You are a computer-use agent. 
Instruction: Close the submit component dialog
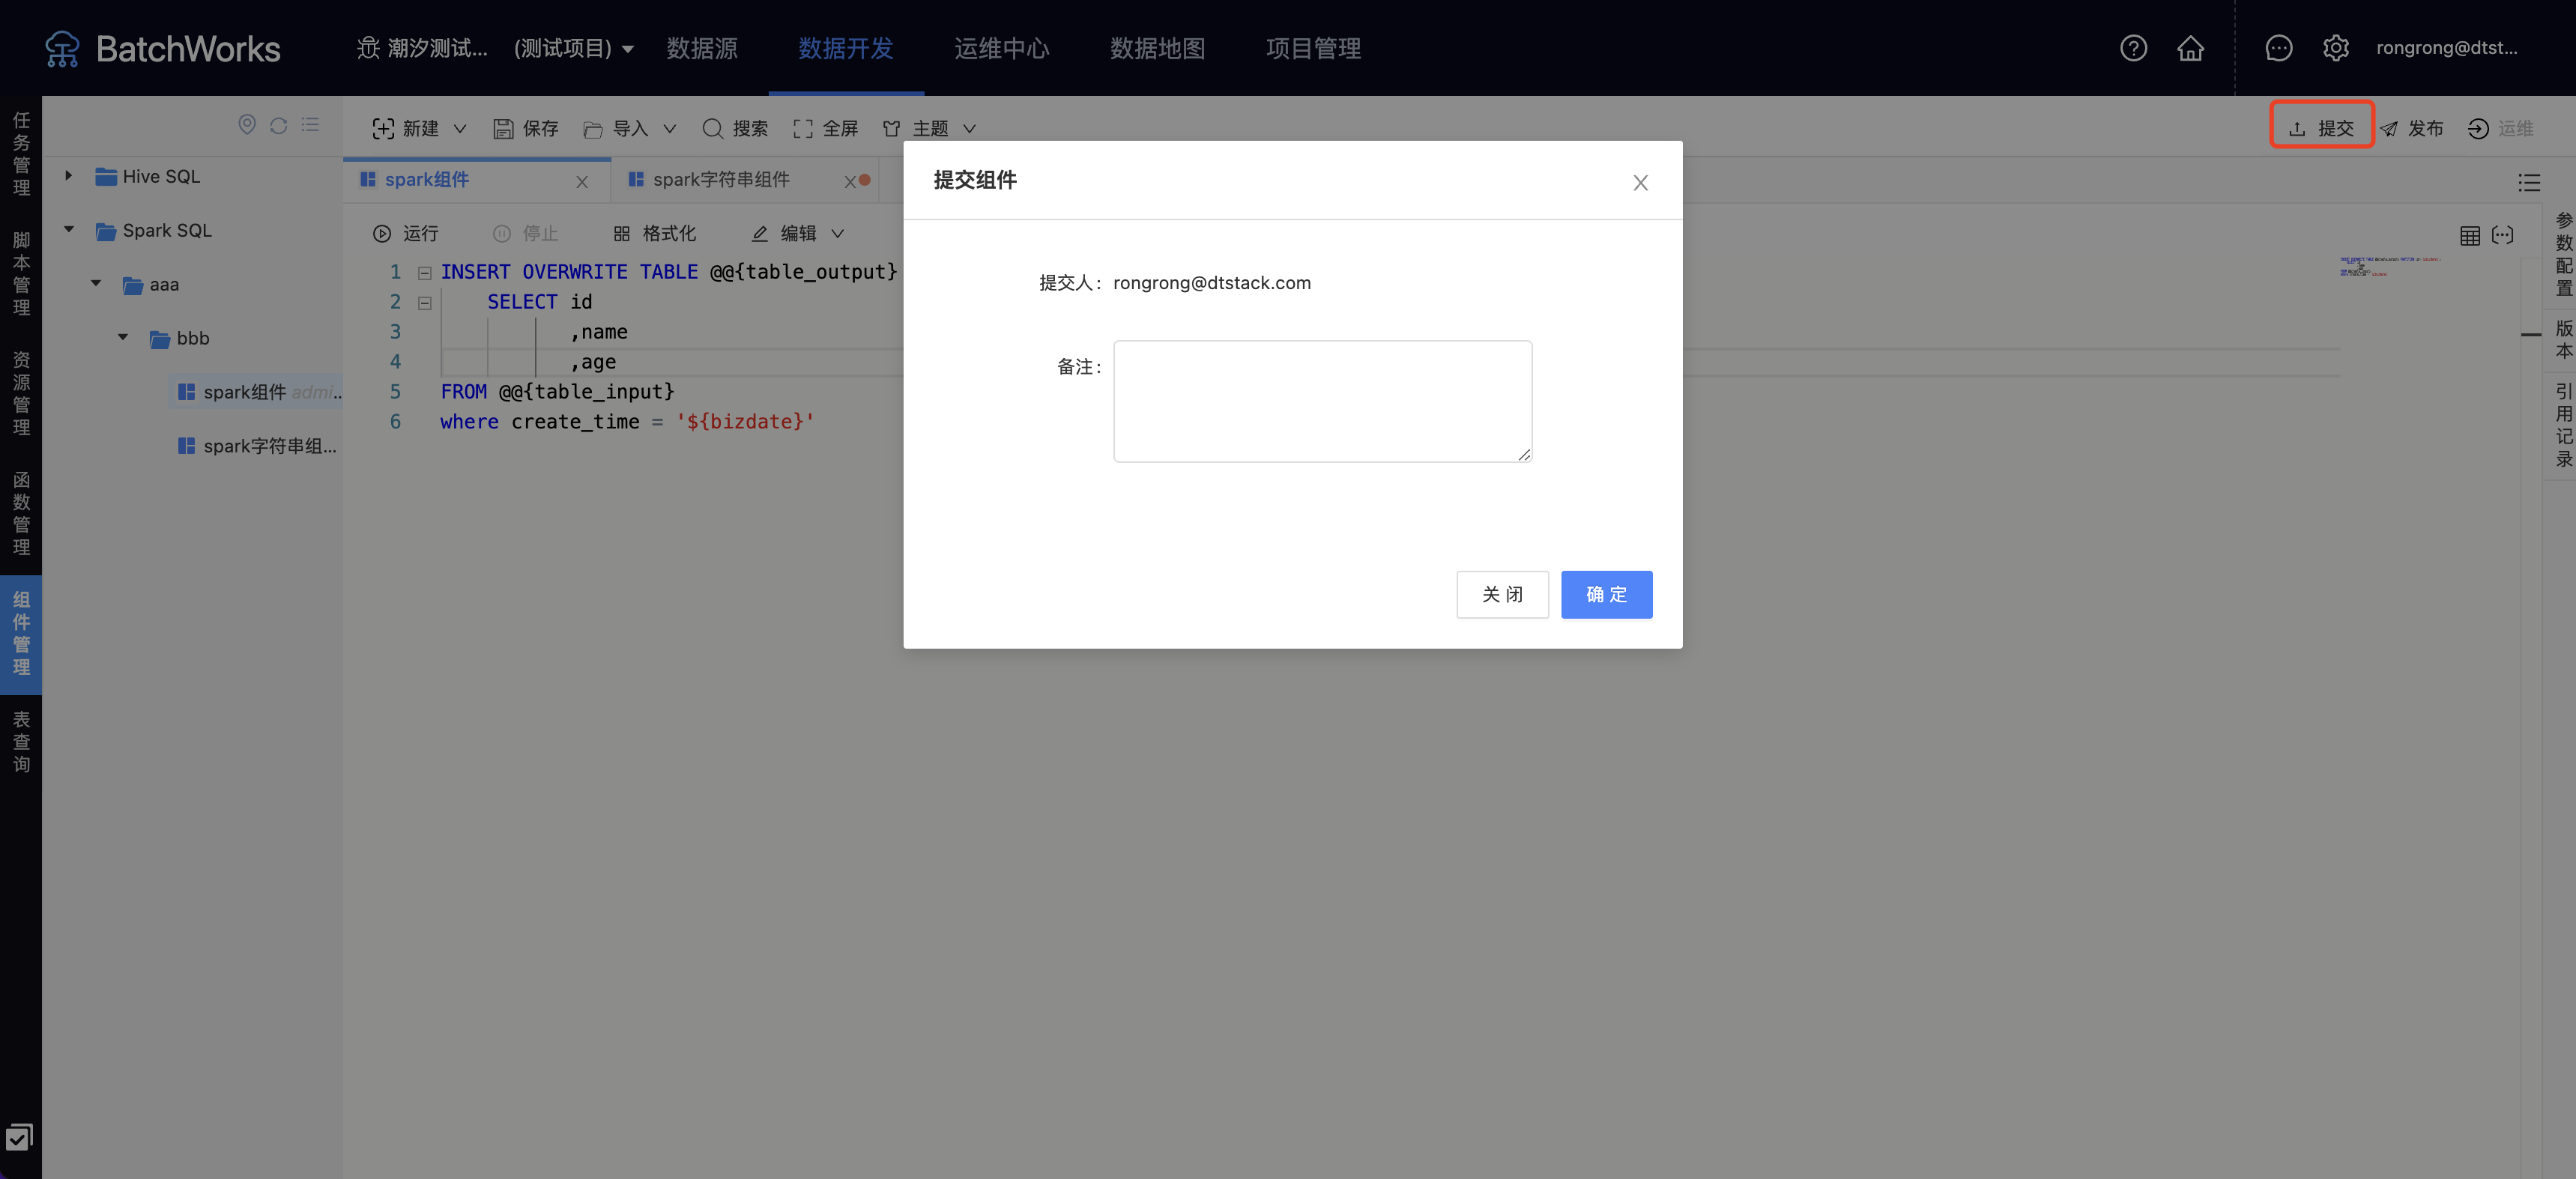point(1640,182)
